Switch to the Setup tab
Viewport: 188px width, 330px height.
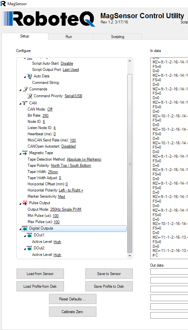25,36
